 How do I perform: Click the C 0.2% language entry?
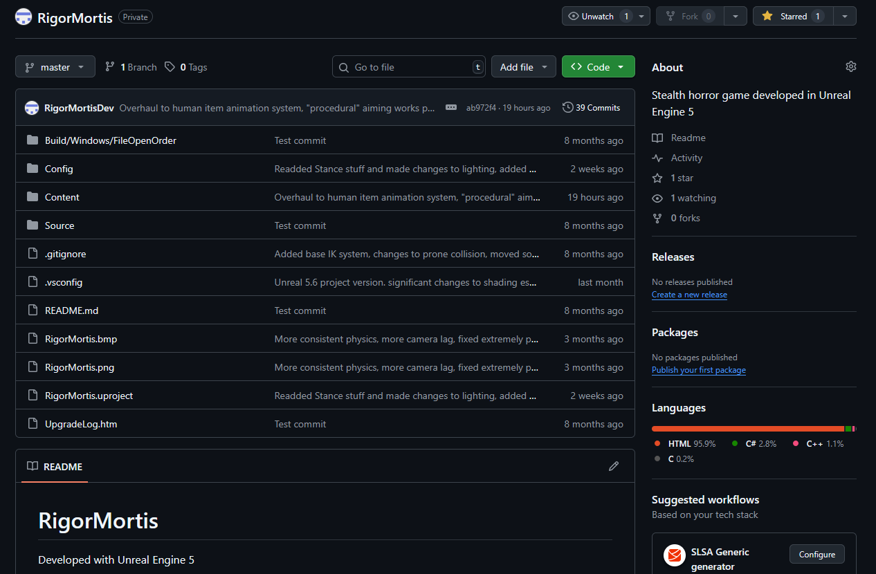pos(674,459)
